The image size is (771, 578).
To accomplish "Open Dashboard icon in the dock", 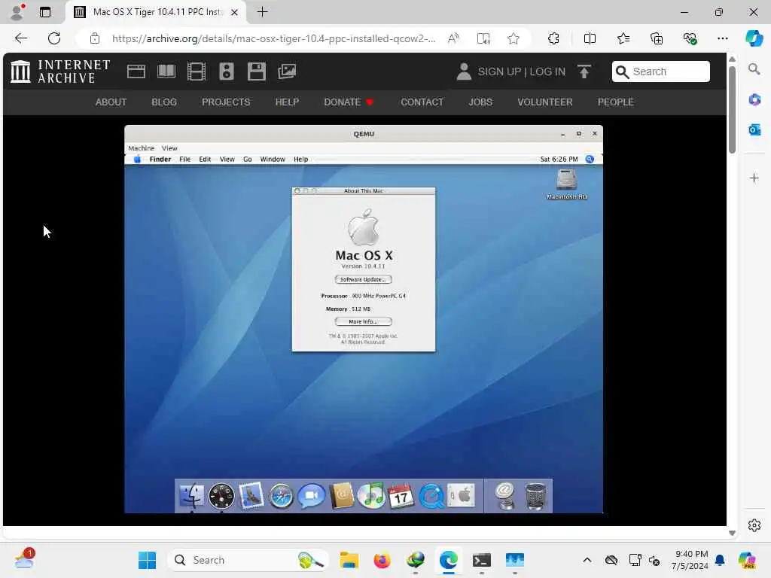I will pyautogui.click(x=221, y=496).
